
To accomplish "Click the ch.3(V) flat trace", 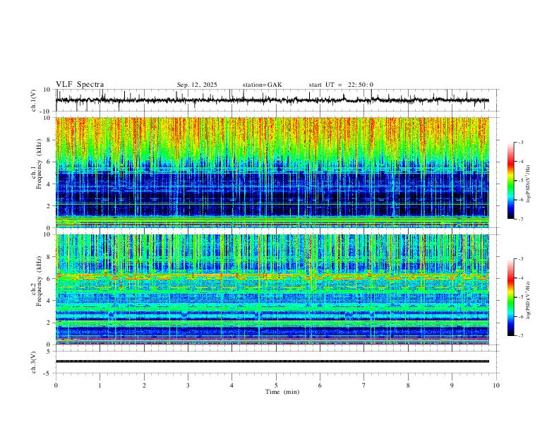I will [272, 361].
